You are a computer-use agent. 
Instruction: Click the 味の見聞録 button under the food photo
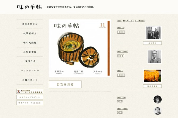(x=152, y=86)
